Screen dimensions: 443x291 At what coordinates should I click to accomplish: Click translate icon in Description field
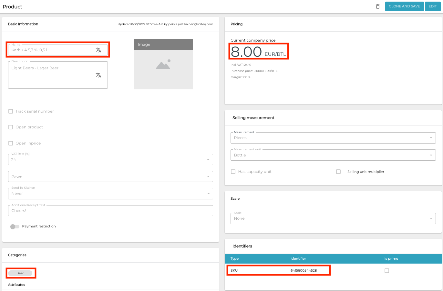98,75
